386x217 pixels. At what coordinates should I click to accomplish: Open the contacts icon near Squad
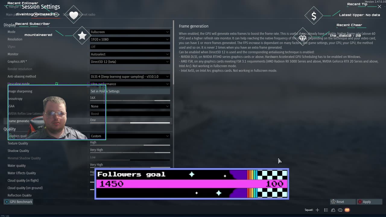[x=333, y=210]
